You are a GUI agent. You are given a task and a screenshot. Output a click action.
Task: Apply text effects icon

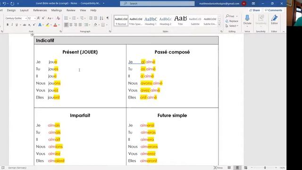(x=40, y=25)
